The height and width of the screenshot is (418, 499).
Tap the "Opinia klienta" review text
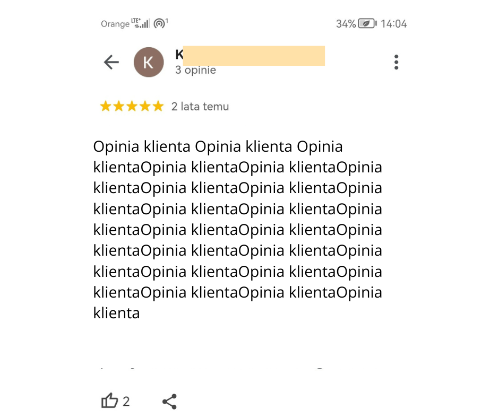pos(237,230)
